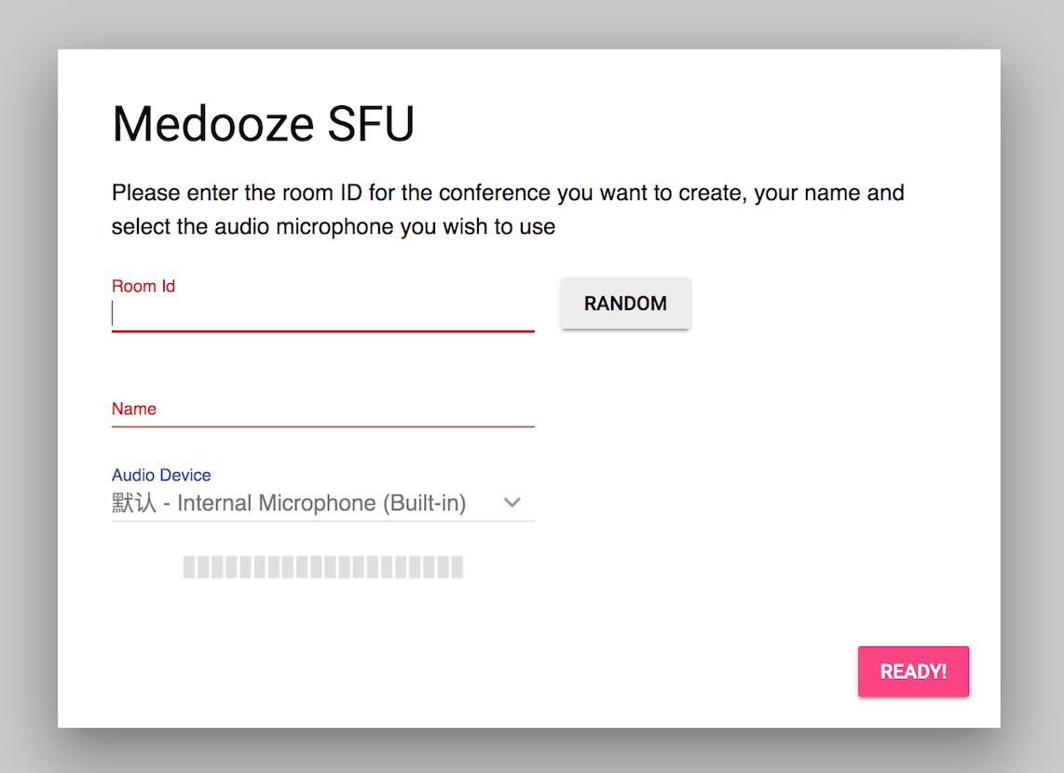Click the red underline beneath Name
Image resolution: width=1064 pixels, height=773 pixels.
point(322,426)
